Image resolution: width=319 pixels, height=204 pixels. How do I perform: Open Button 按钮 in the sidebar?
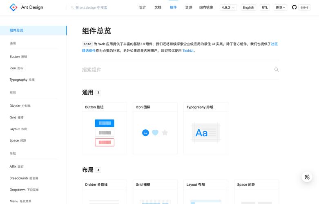click(18, 57)
